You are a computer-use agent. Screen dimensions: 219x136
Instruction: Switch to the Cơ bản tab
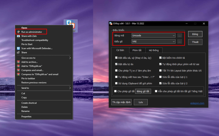tap(120, 50)
